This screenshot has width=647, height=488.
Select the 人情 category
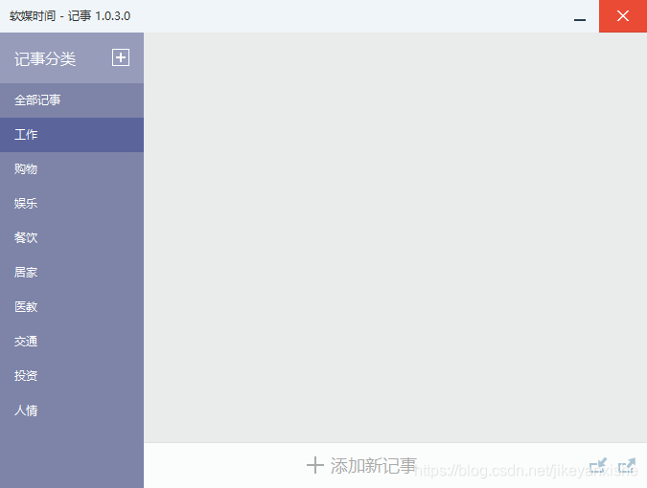coord(72,410)
